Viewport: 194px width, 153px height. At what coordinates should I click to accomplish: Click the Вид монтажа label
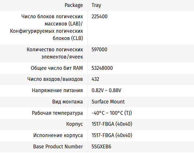point(67,102)
